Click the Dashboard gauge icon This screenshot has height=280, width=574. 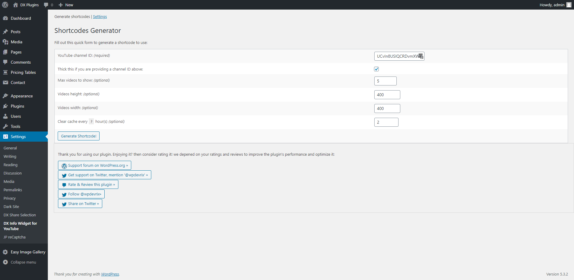5,18
